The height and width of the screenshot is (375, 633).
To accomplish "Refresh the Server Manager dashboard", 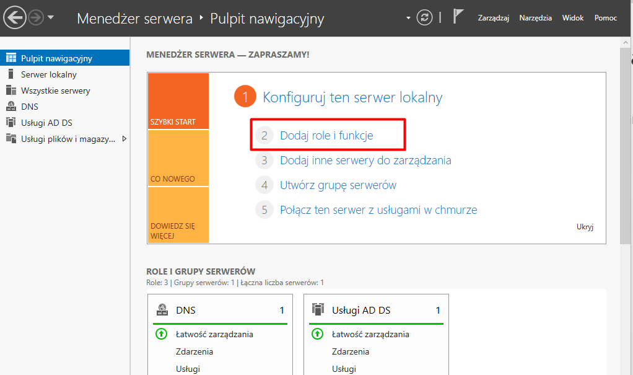I will point(424,18).
